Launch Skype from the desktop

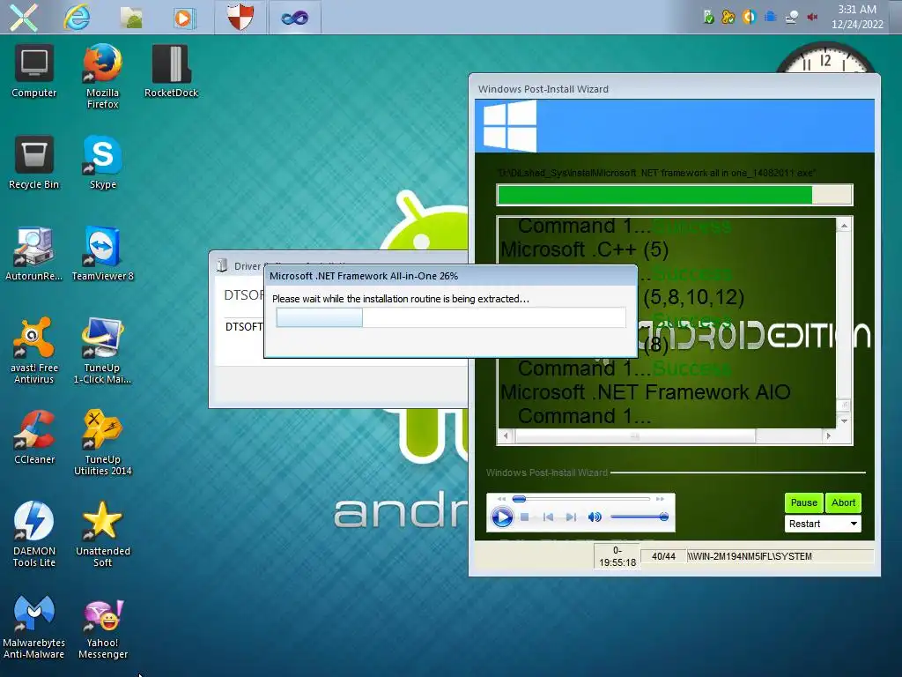(x=102, y=163)
